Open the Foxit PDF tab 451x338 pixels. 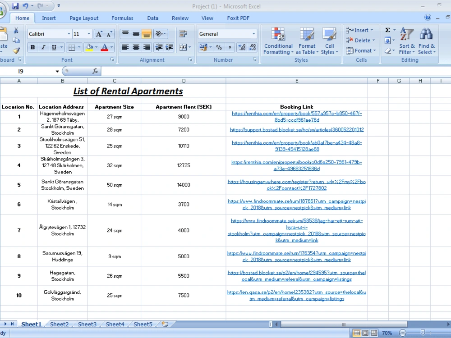pos(238,18)
